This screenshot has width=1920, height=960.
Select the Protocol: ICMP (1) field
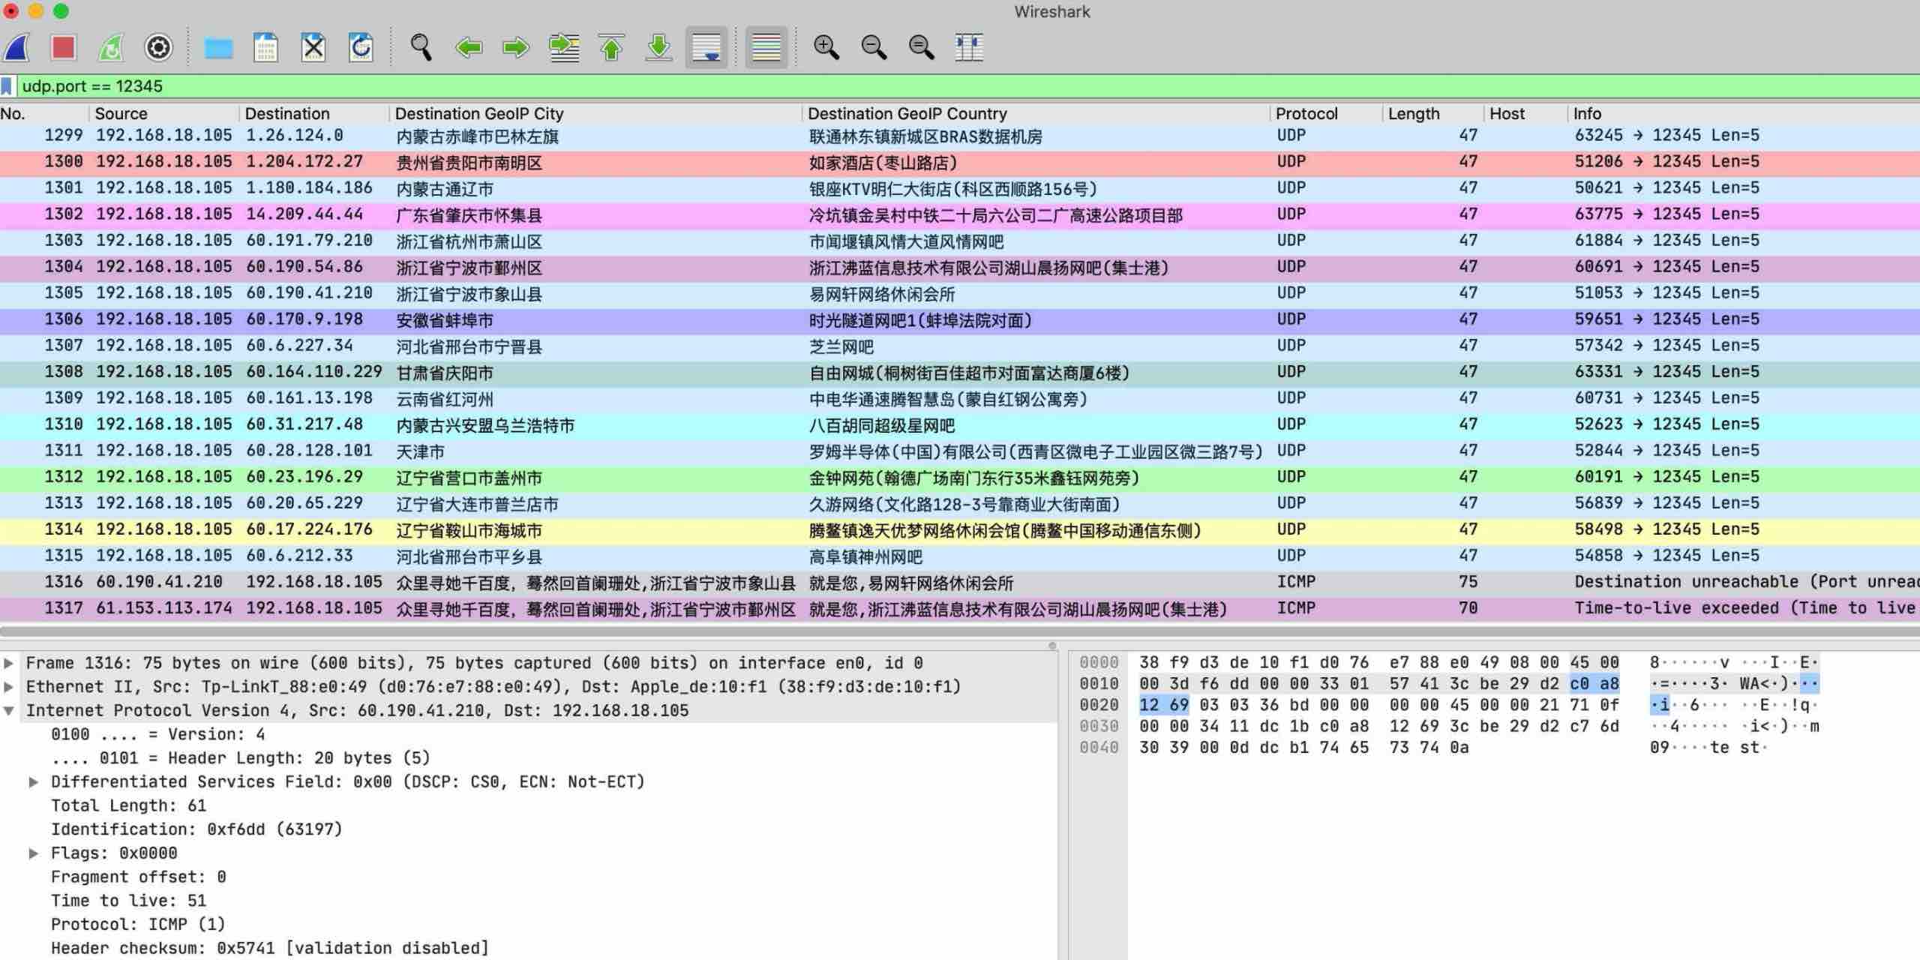(x=138, y=925)
